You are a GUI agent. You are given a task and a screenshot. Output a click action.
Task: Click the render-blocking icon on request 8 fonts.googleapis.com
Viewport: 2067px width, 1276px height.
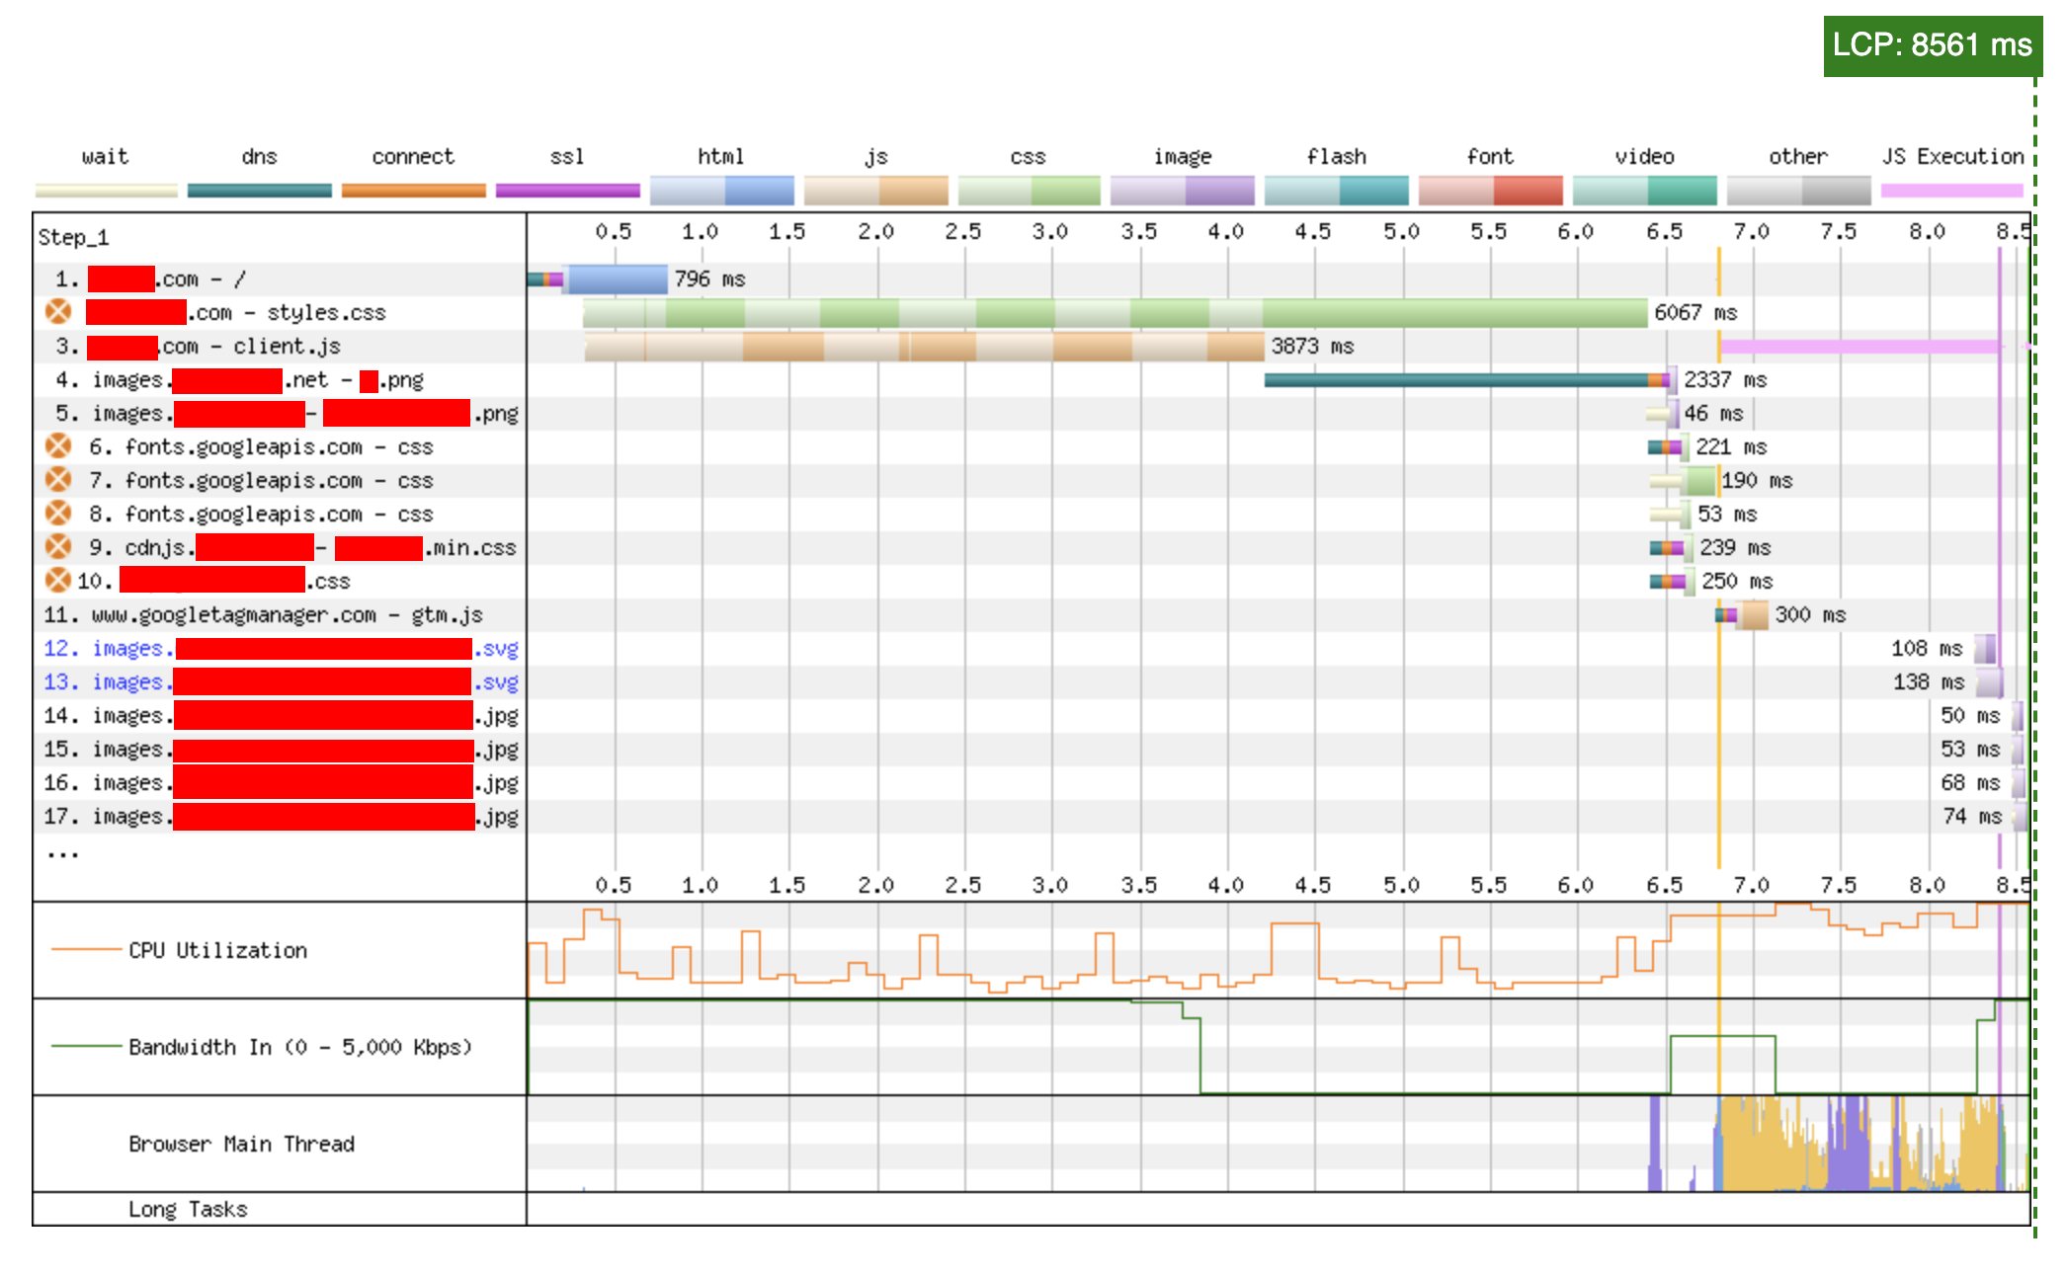[x=59, y=513]
